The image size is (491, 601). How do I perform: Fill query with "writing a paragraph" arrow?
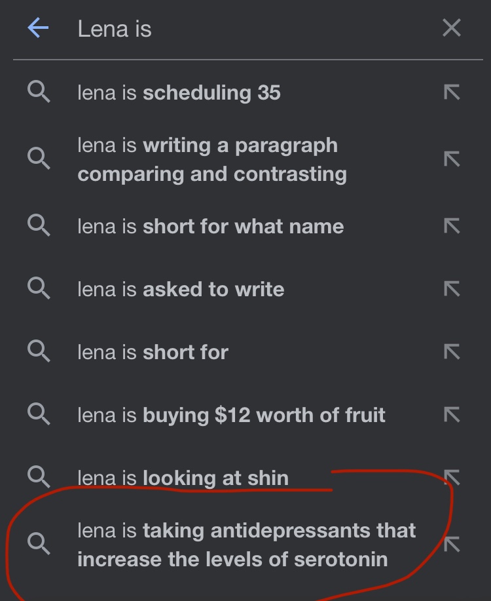click(x=452, y=159)
